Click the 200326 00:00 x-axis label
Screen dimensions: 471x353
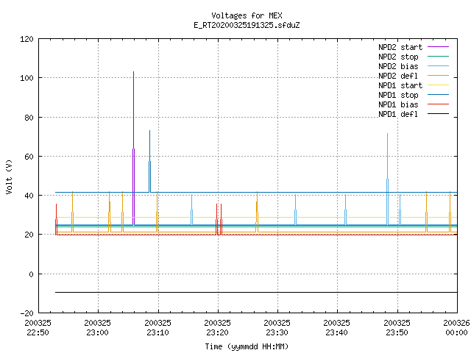456,328
